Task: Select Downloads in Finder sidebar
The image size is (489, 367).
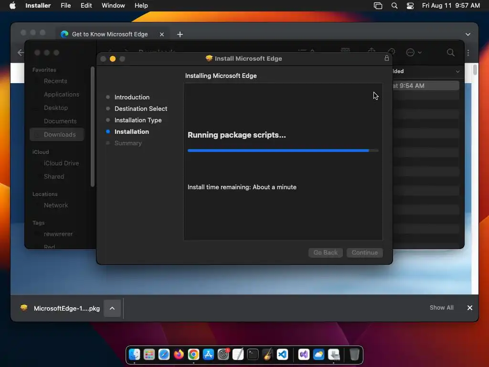Action: tap(57, 134)
